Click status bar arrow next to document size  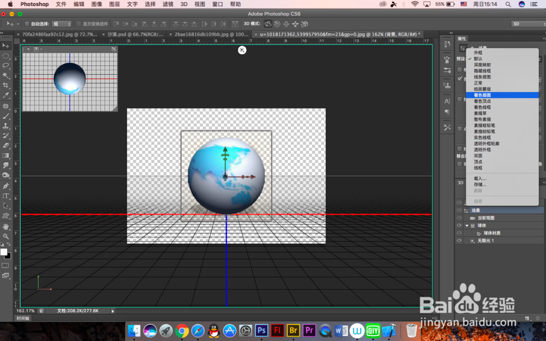click(x=113, y=311)
